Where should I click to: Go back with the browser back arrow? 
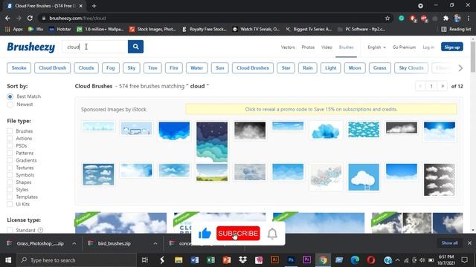click(x=7, y=18)
